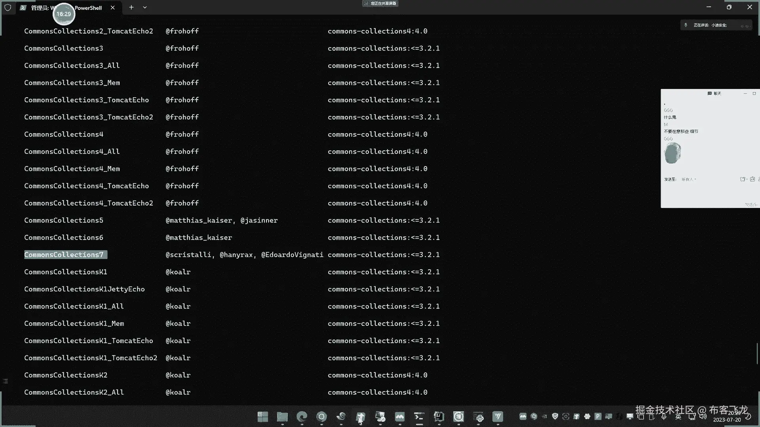Image resolution: width=760 pixels, height=427 pixels.
Task: Open the IntelliJ IDEA taskbar icon
Action: [x=439, y=416]
